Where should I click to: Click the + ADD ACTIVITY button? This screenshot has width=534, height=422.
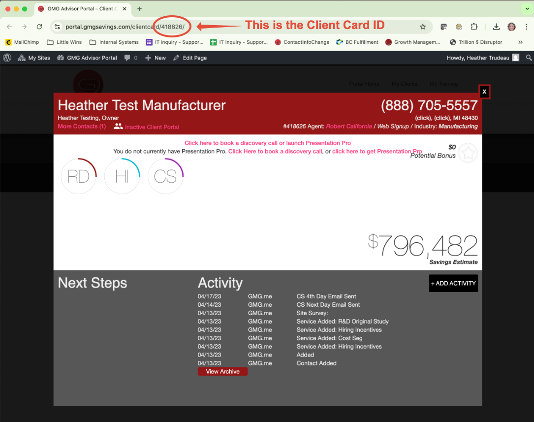(453, 283)
